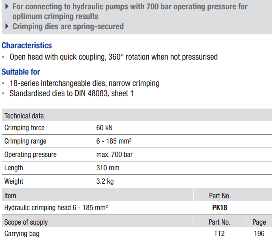Click the 'Scope of supply' header

coord(26,222)
